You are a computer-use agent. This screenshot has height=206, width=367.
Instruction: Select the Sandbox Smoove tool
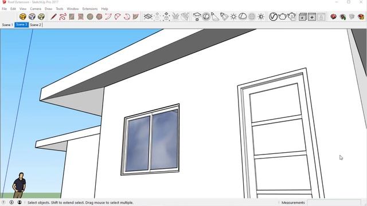(166, 17)
